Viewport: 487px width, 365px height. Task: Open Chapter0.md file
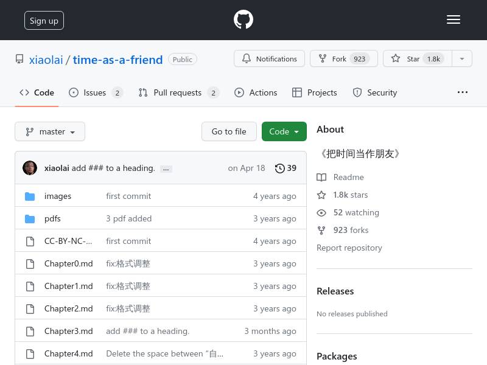pyautogui.click(x=69, y=264)
